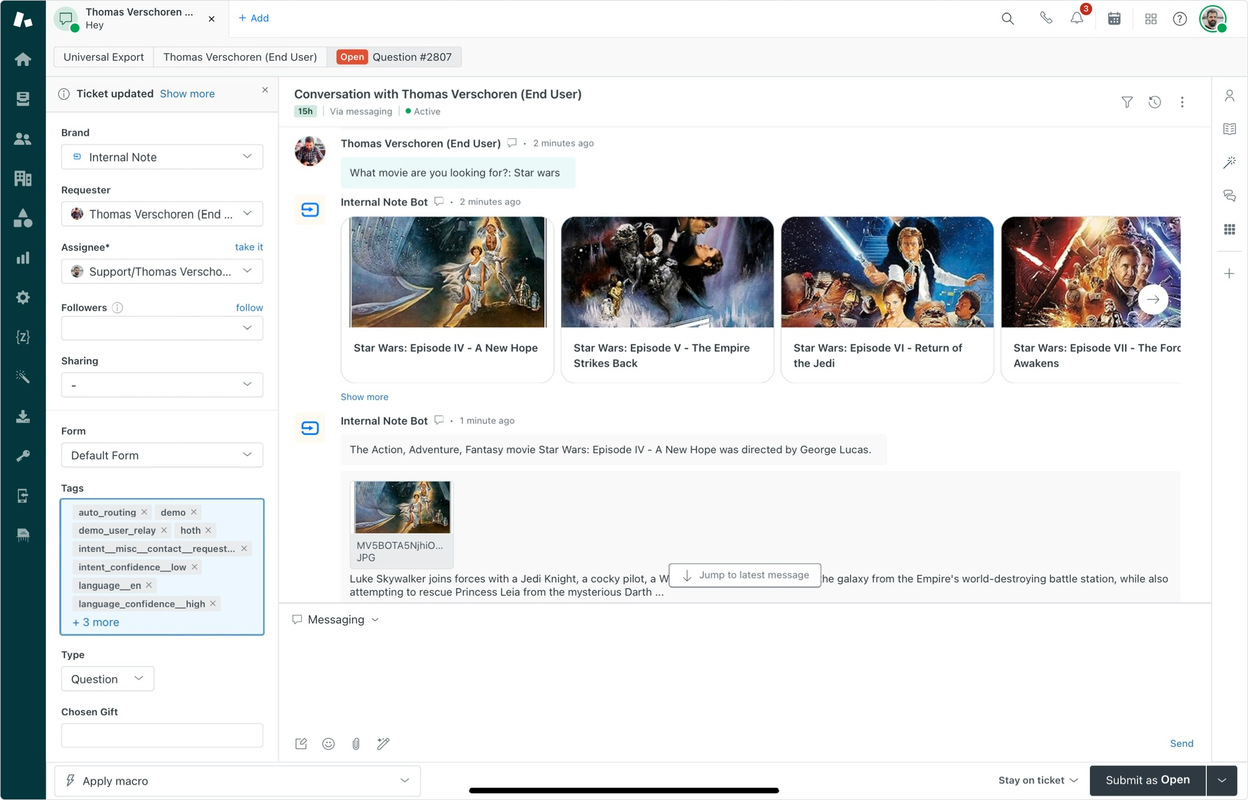1248x800 pixels.
Task: Expand the Brand dropdown
Action: pyautogui.click(x=162, y=157)
